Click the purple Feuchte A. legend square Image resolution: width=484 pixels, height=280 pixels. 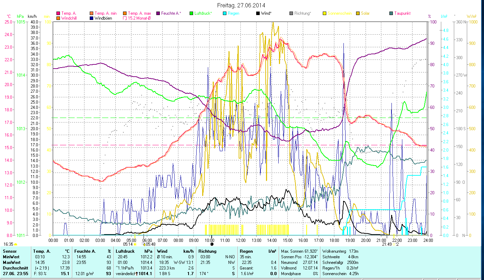point(158,13)
